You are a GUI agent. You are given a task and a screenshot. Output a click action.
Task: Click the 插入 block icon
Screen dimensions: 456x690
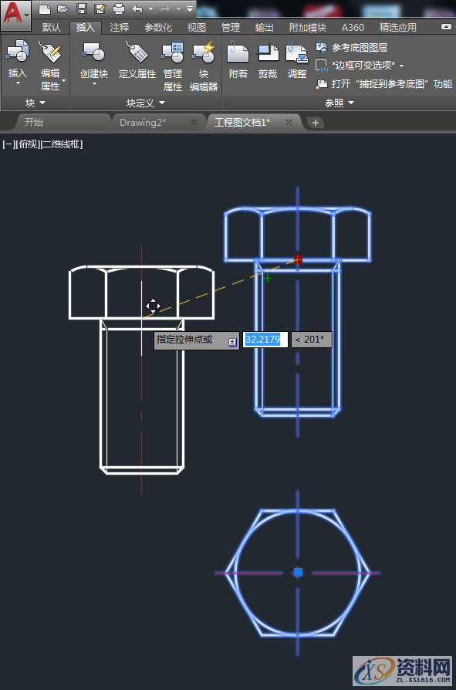[18, 52]
